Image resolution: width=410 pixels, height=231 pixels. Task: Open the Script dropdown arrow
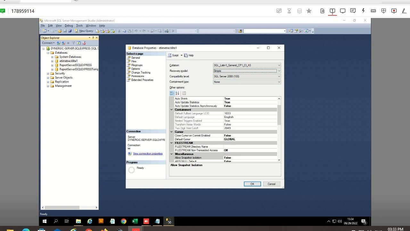click(x=181, y=56)
